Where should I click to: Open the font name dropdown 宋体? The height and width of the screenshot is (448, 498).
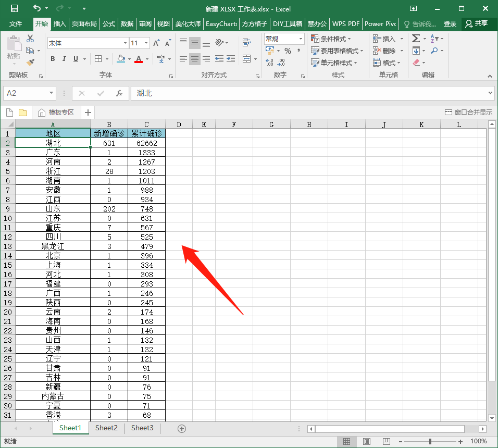pos(125,43)
